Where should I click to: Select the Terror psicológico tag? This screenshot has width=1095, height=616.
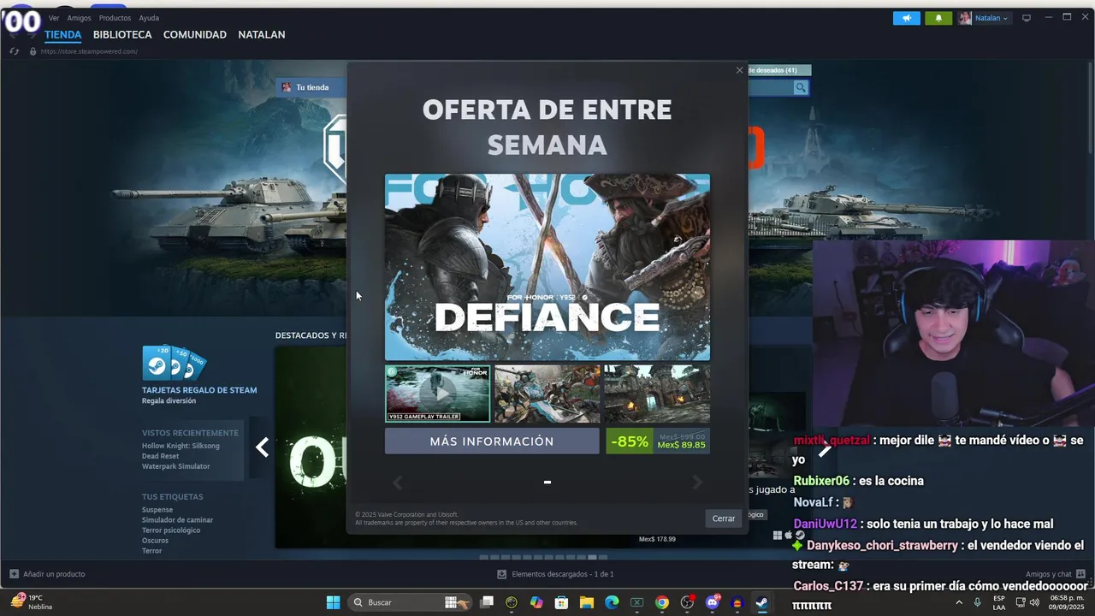171,530
